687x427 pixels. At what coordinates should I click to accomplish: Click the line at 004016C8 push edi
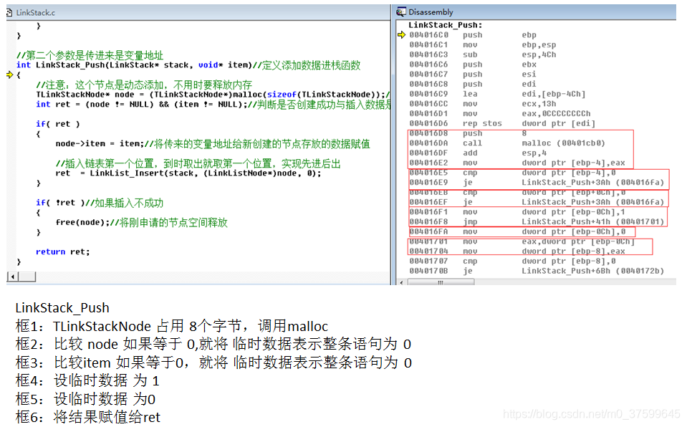(x=473, y=84)
